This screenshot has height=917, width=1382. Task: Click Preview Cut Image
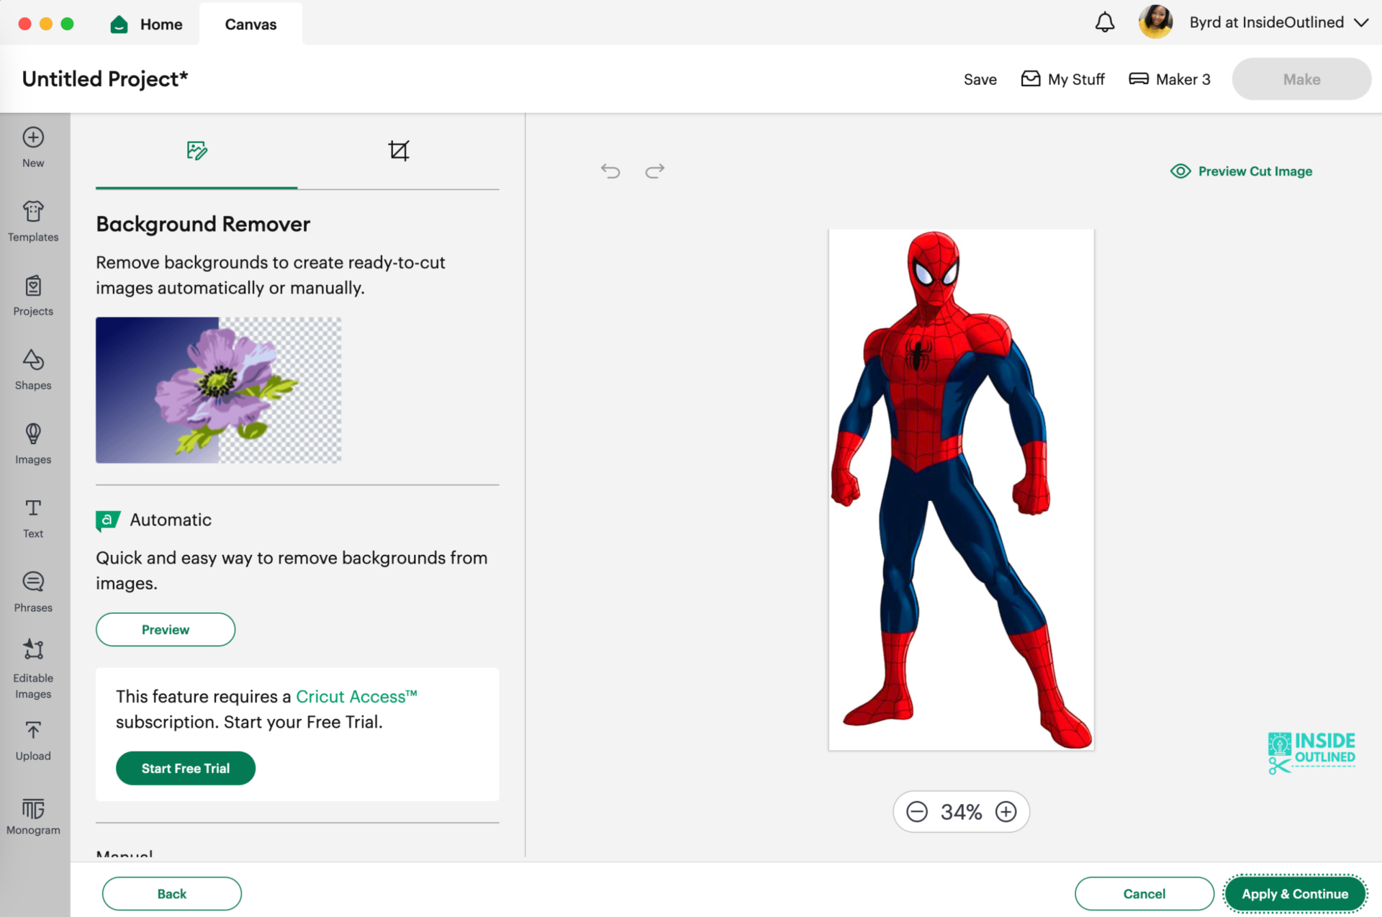point(1240,171)
